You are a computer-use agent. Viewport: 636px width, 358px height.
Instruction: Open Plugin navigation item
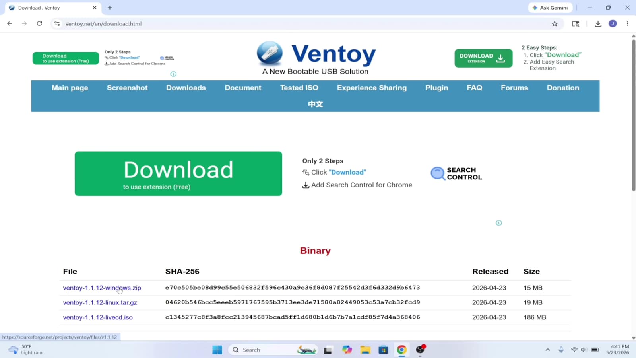point(436,88)
